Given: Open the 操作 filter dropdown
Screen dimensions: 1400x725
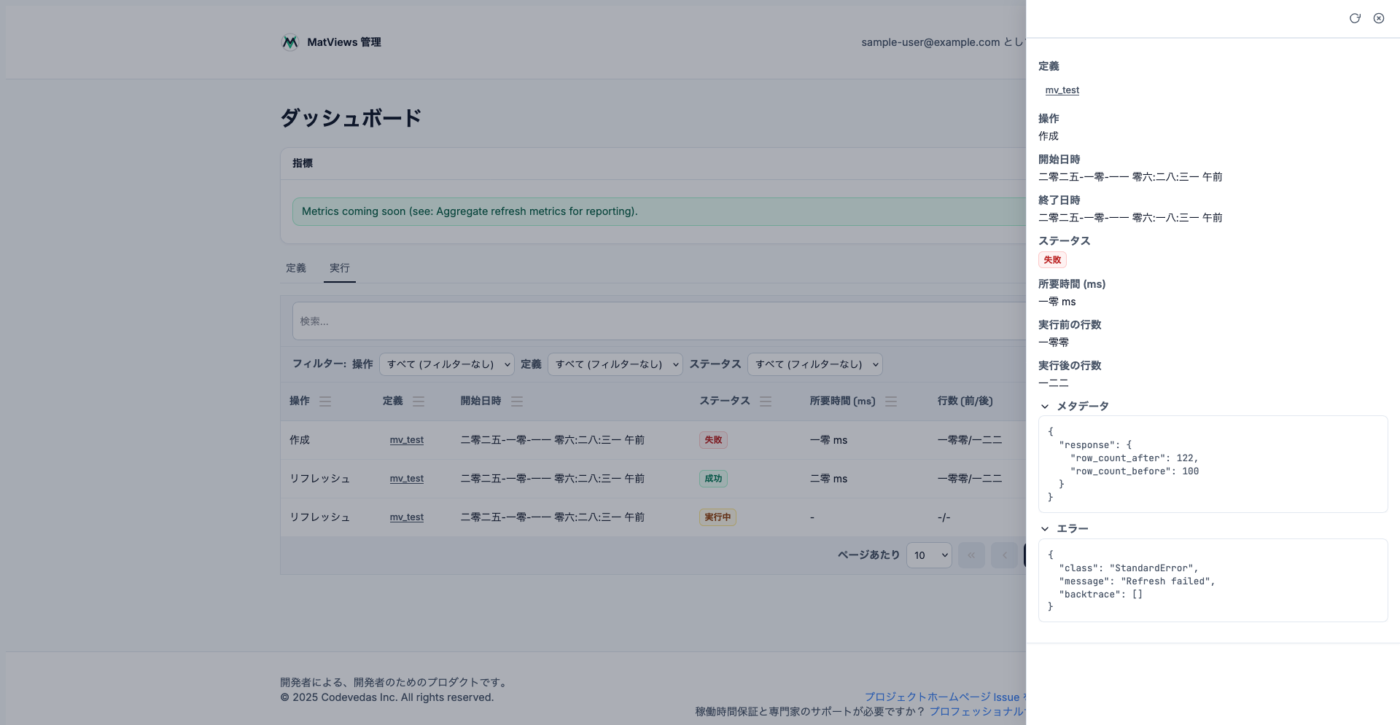Looking at the screenshot, I should 446,364.
